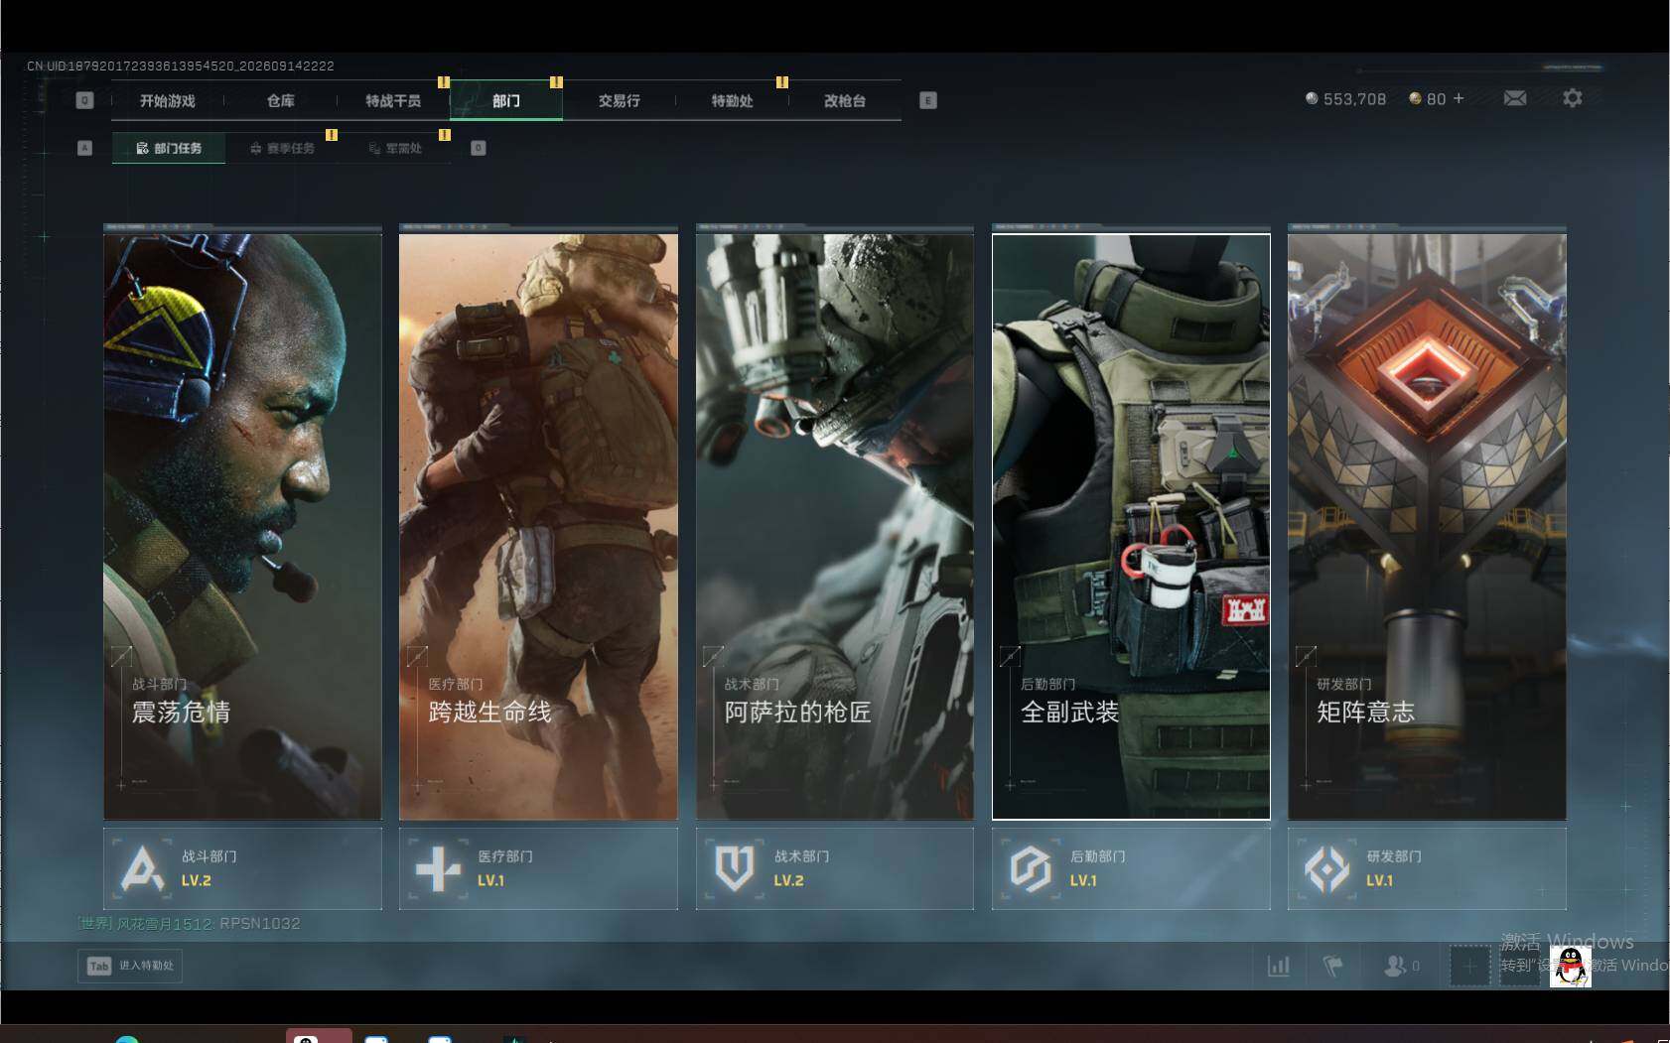Select the 部门 tab
Screen dimensions: 1670x1043
(506, 101)
